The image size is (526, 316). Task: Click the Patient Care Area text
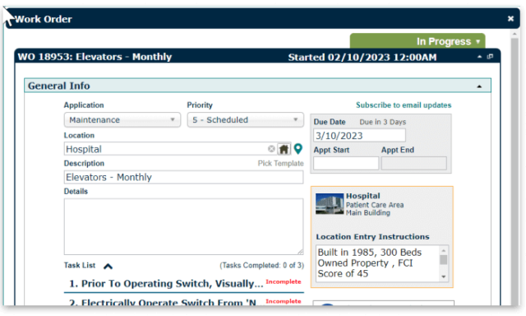pos(375,205)
